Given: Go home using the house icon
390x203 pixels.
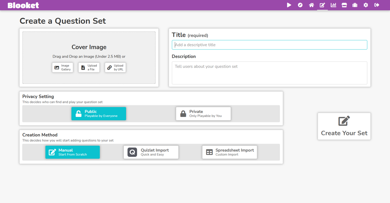Looking at the screenshot, I should pos(311,5).
